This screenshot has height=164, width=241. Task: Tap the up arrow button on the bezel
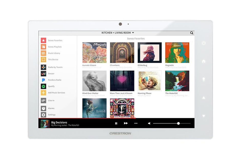(204, 98)
